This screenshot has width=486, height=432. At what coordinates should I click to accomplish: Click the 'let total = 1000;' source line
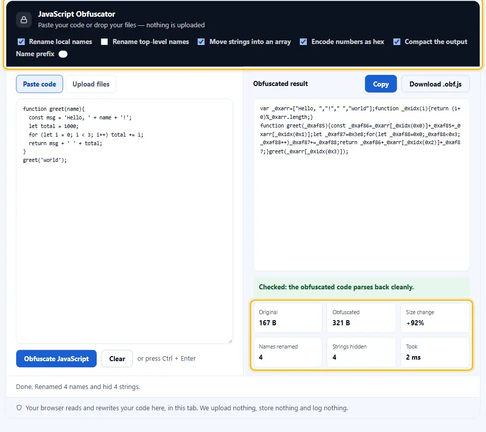point(54,126)
